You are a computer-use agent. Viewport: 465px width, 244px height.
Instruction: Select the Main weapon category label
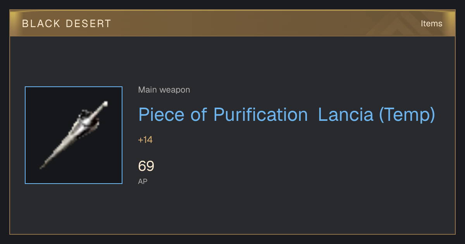pyautogui.click(x=164, y=90)
